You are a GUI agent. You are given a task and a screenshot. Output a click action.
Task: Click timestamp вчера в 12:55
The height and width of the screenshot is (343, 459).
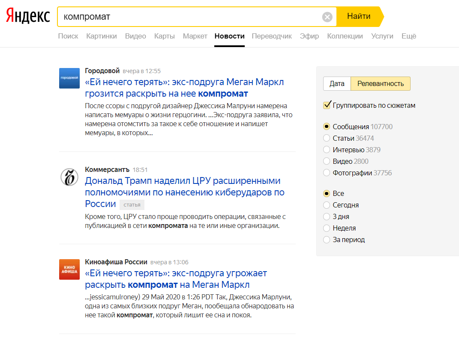click(142, 71)
